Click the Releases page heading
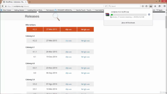Viewport: 167px width, 94px height. coord(32,16)
